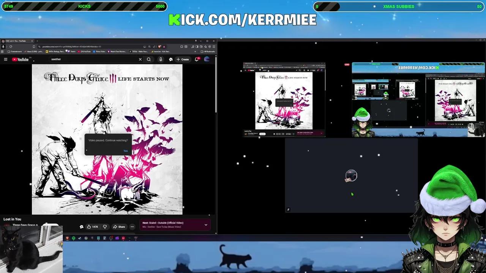Open the TikTok bookmark
This screenshot has width=486, height=273.
point(139,52)
